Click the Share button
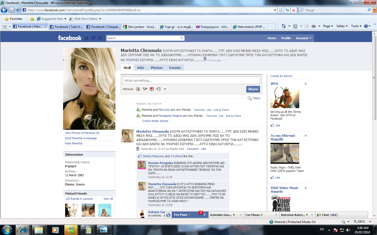This screenshot has width=377, height=235. 253,89
